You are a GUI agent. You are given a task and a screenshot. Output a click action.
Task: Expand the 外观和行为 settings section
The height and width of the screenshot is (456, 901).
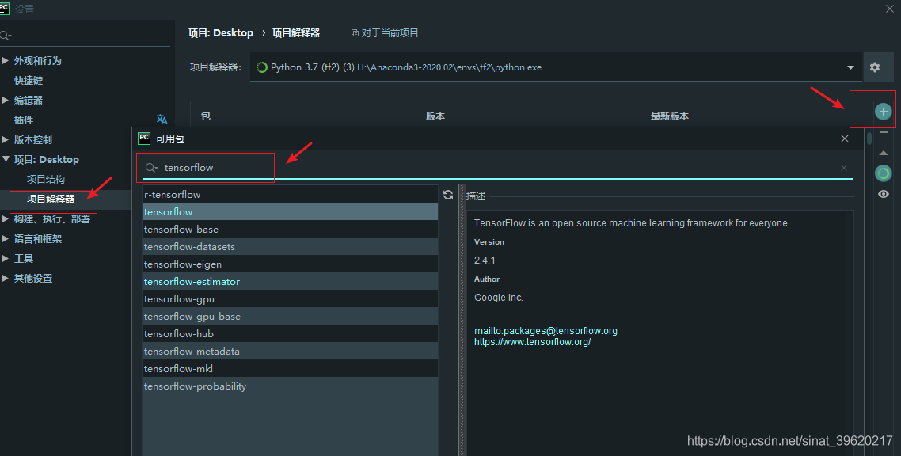pos(6,60)
